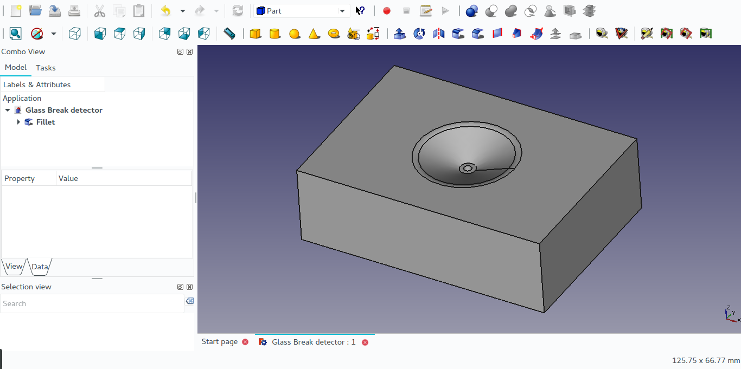Open the Draw style dropdown arrow
The width and height of the screenshot is (741, 369).
pyautogui.click(x=54, y=34)
